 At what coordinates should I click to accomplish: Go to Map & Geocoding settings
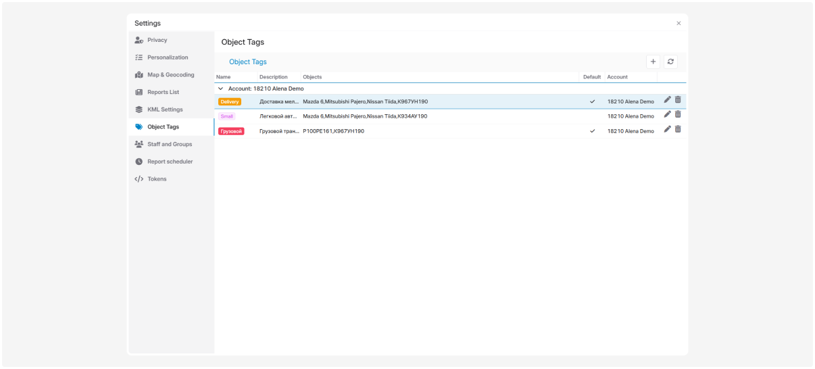(x=170, y=75)
